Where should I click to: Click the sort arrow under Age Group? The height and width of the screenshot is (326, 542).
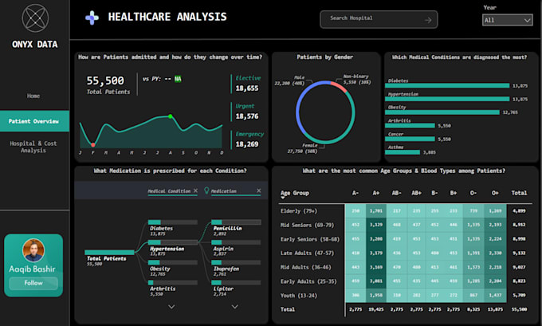(283, 198)
